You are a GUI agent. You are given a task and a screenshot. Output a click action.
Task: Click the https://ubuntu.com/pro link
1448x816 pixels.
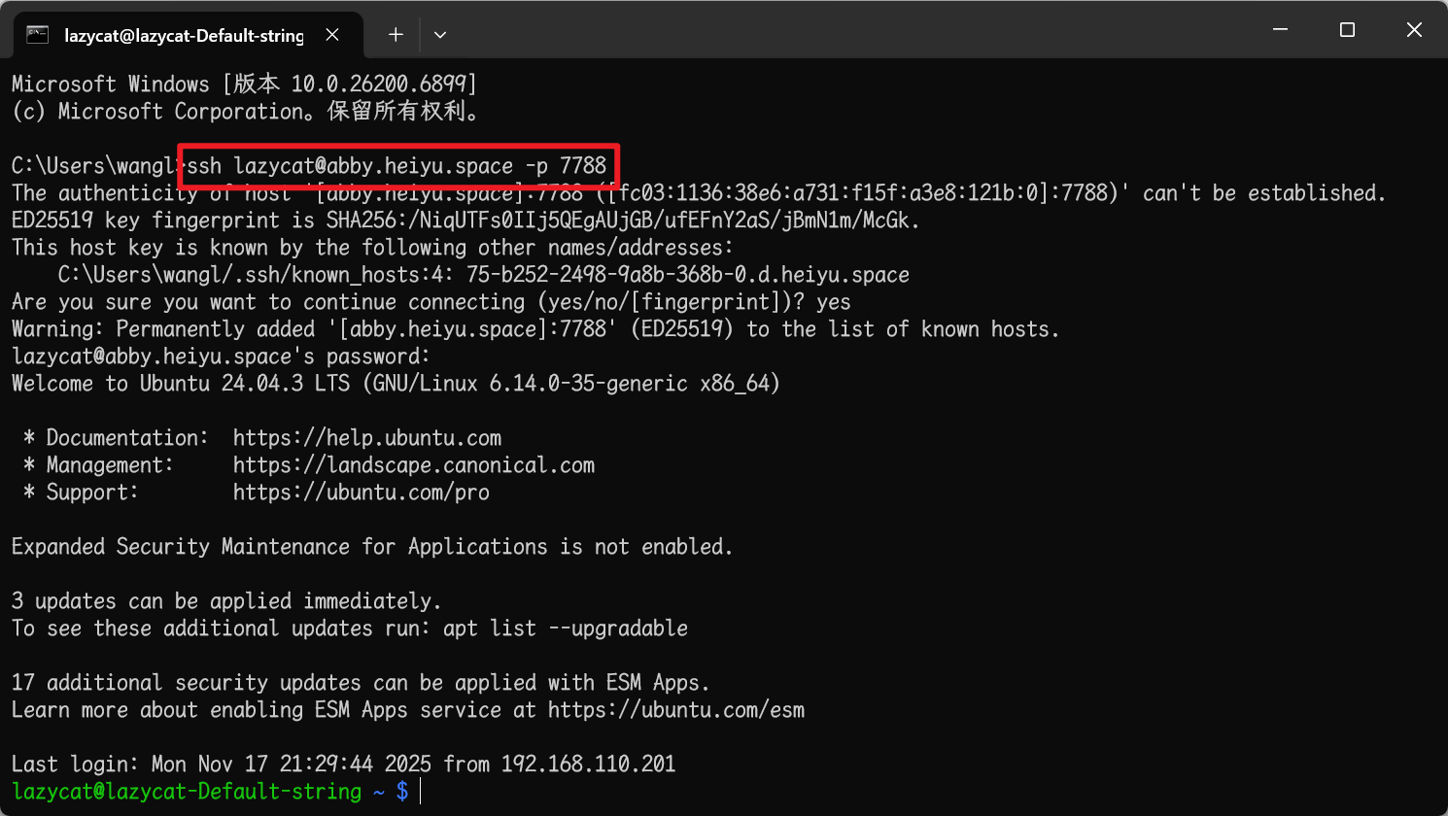362,493
